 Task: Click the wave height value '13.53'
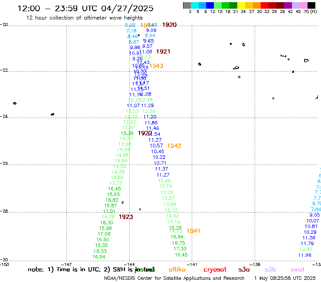pyautogui.click(x=132, y=111)
